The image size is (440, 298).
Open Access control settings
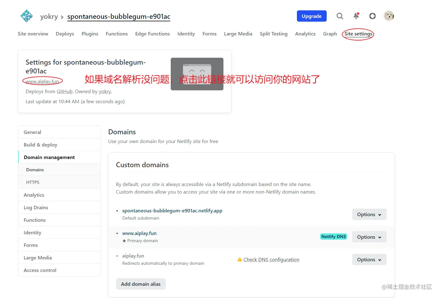tap(40, 270)
